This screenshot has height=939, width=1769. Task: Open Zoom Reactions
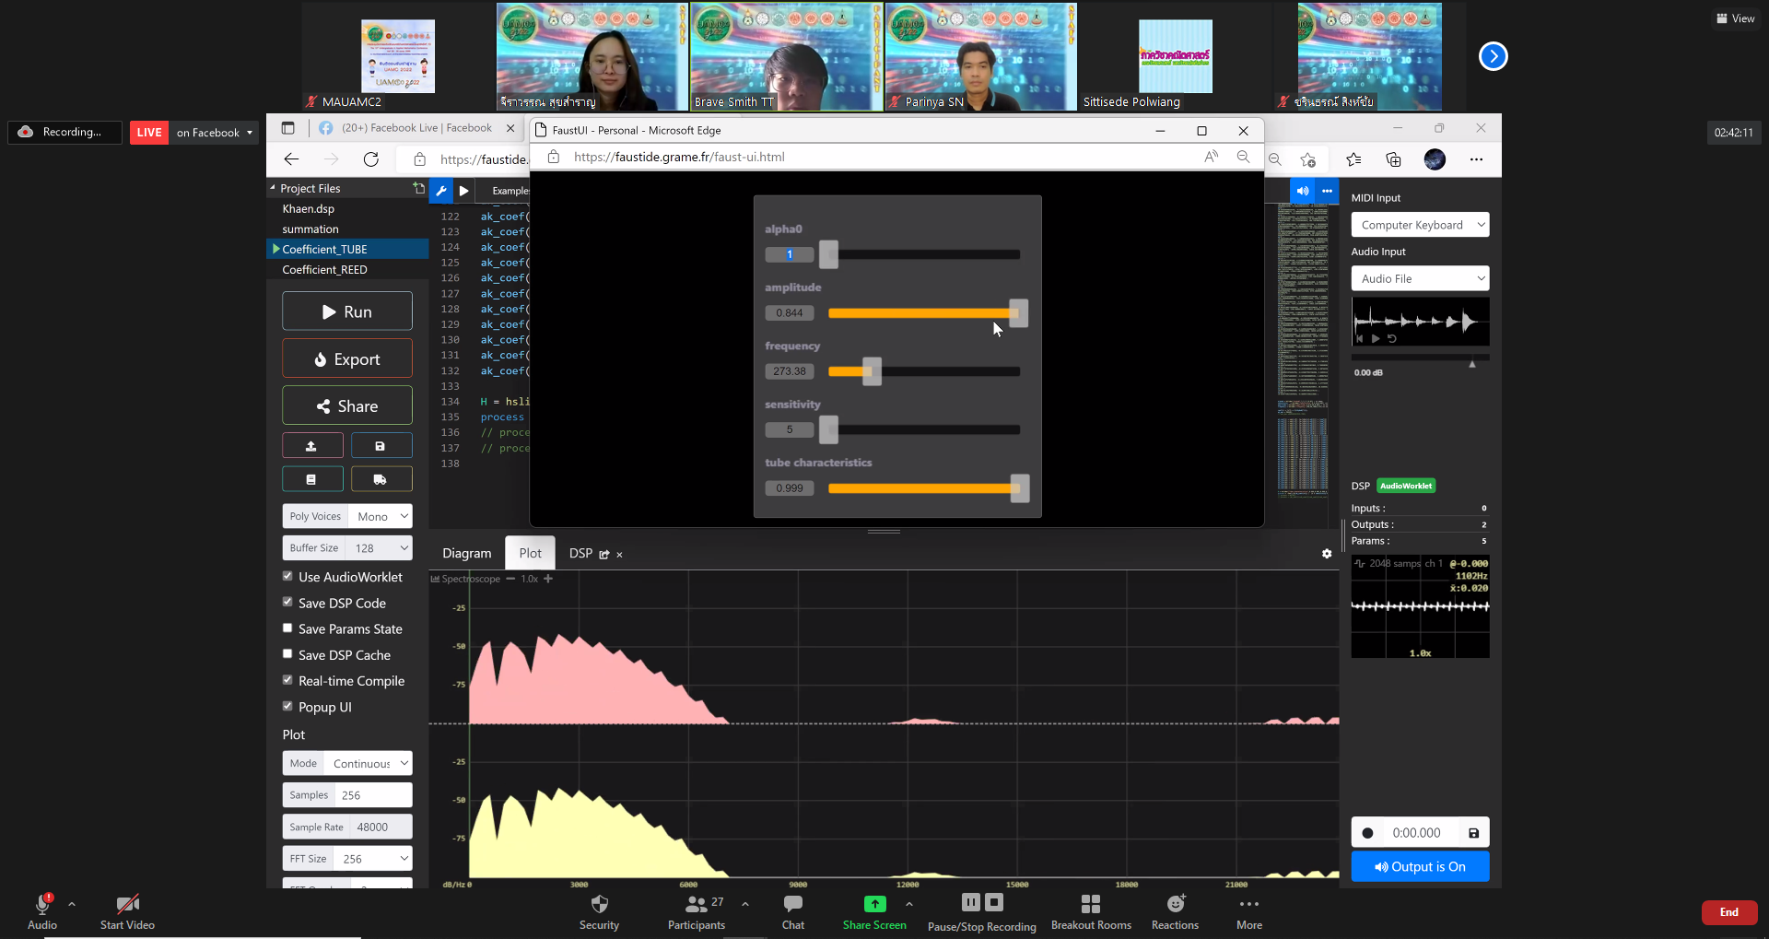[x=1175, y=912]
